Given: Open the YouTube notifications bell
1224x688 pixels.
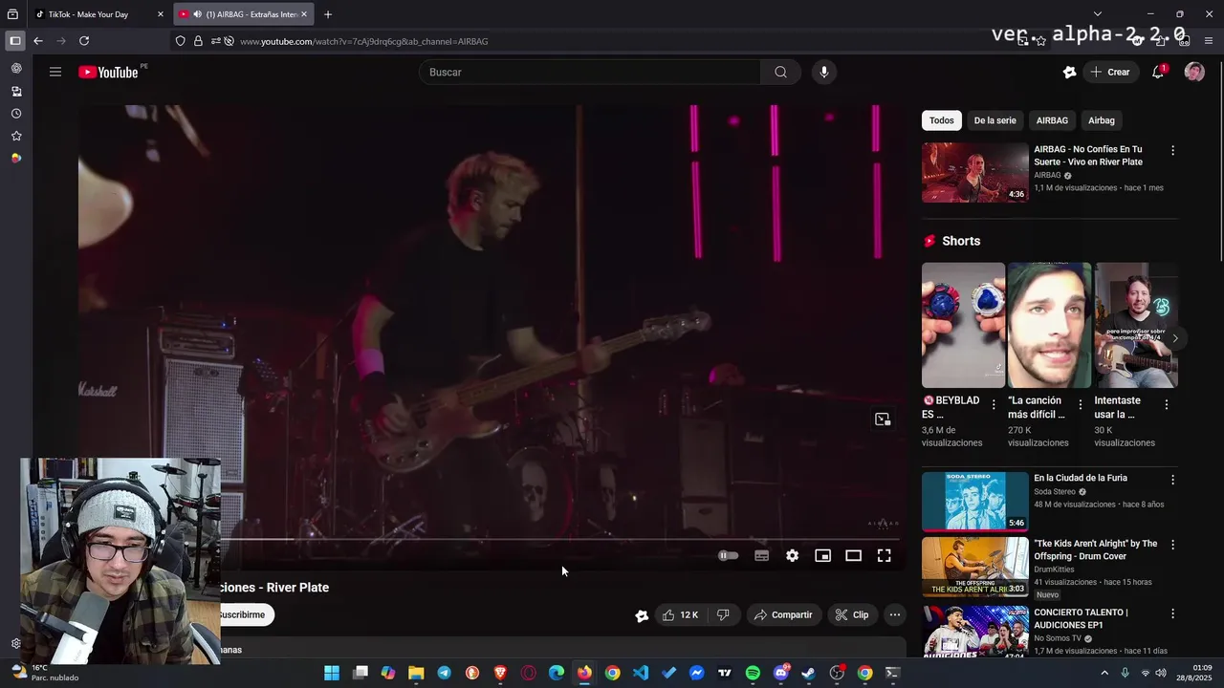Looking at the screenshot, I should click(1158, 72).
